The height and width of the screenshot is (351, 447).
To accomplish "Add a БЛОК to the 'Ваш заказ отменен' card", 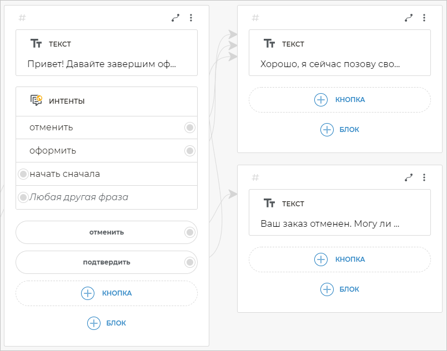I will tap(339, 289).
